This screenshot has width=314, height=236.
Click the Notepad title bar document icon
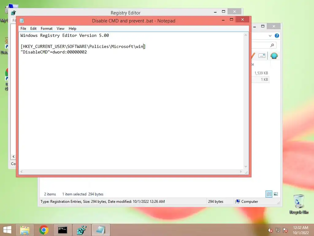pyautogui.click(x=22, y=21)
